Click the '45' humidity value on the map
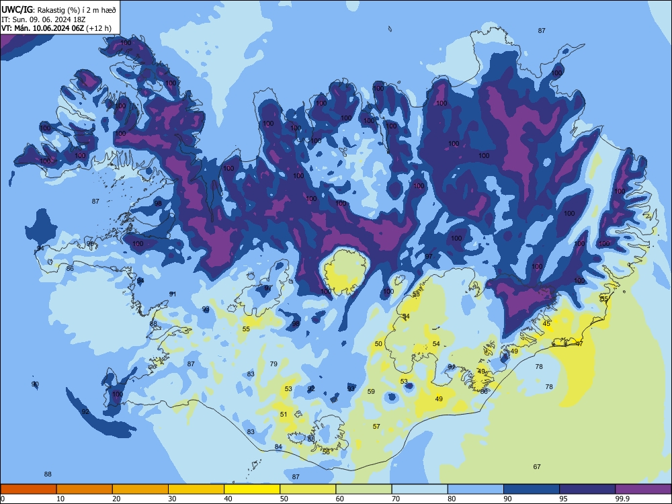672x504 pixels. click(546, 324)
